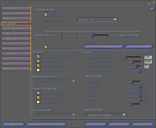Switch to the Fonts tab

coord(16,64)
